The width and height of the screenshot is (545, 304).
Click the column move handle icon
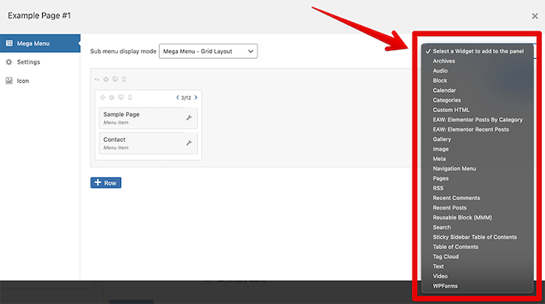pos(103,98)
